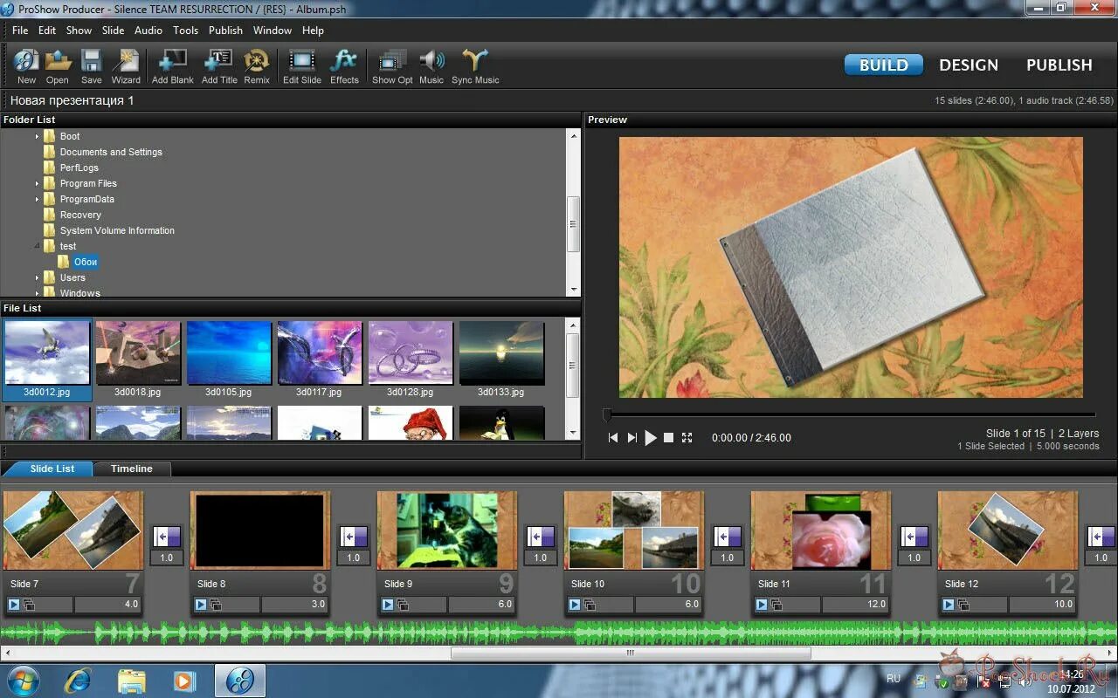1118x698 pixels.
Task: Click the slide list horizontal scrollbar thumb
Action: pos(631,653)
